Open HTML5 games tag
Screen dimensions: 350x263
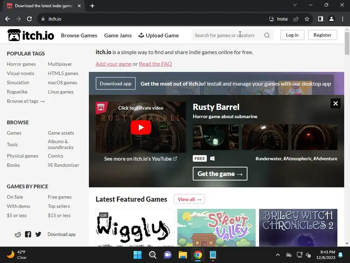[x=63, y=73]
